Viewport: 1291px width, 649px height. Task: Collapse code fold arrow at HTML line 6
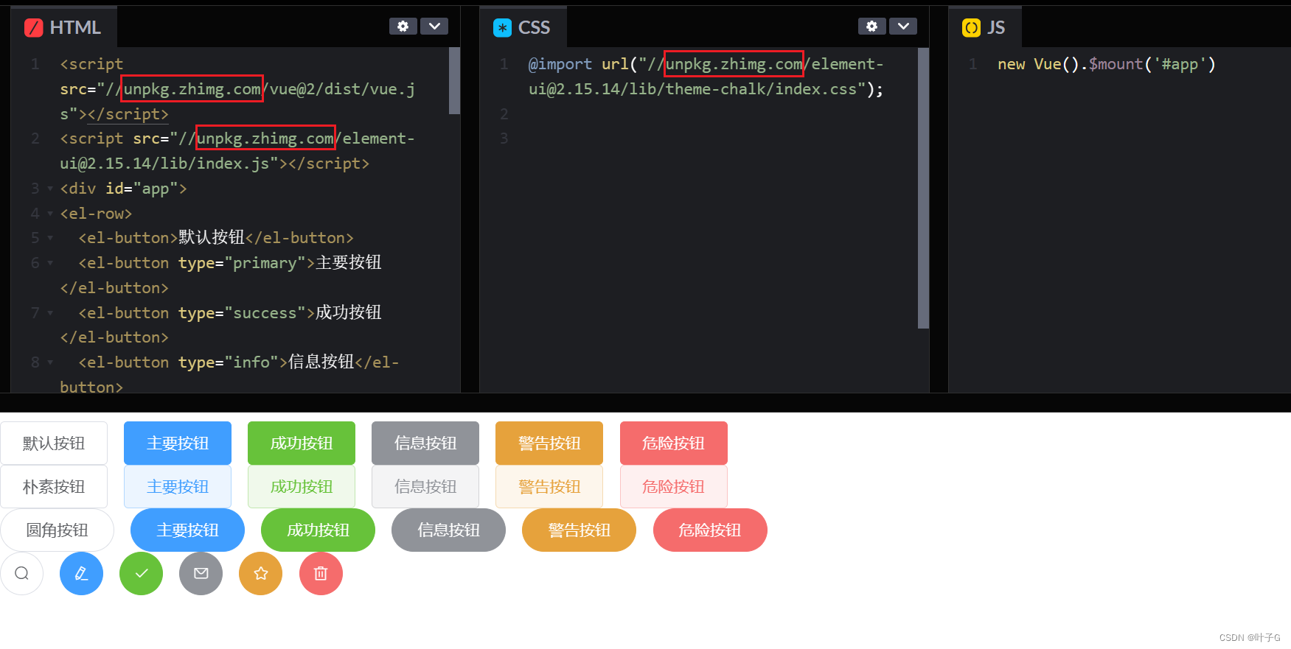click(50, 263)
